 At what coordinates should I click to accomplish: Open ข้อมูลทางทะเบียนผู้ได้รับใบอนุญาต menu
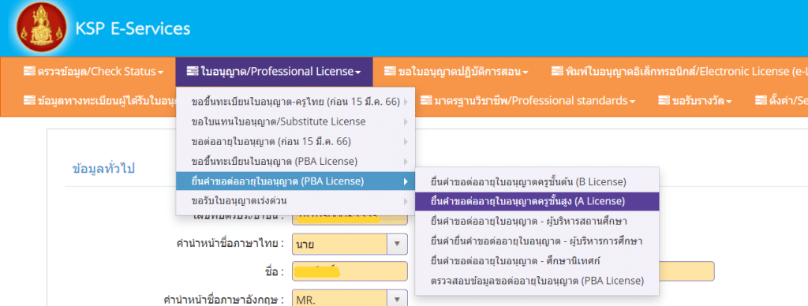pyautogui.click(x=100, y=100)
